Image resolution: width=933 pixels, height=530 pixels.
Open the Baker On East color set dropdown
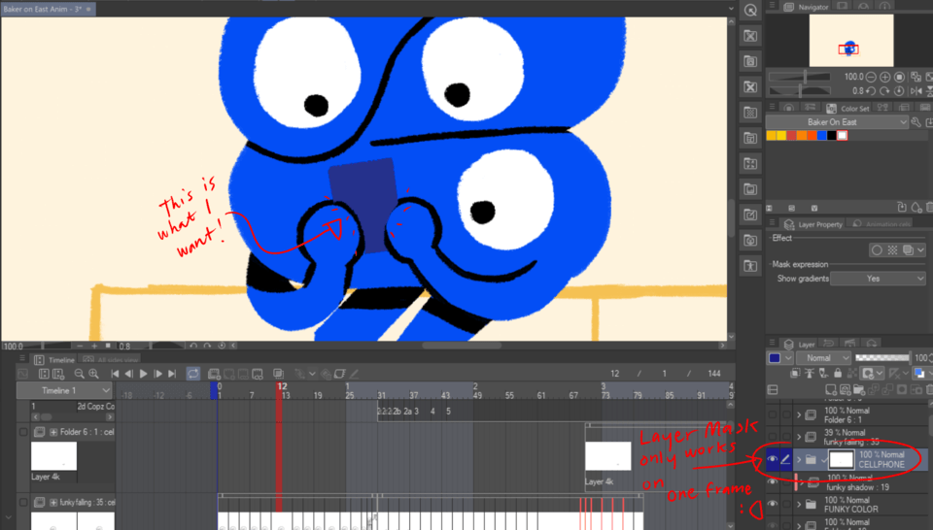837,121
